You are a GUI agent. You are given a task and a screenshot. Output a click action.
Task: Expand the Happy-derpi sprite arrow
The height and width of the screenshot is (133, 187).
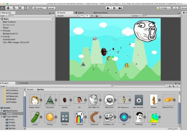[41, 100]
